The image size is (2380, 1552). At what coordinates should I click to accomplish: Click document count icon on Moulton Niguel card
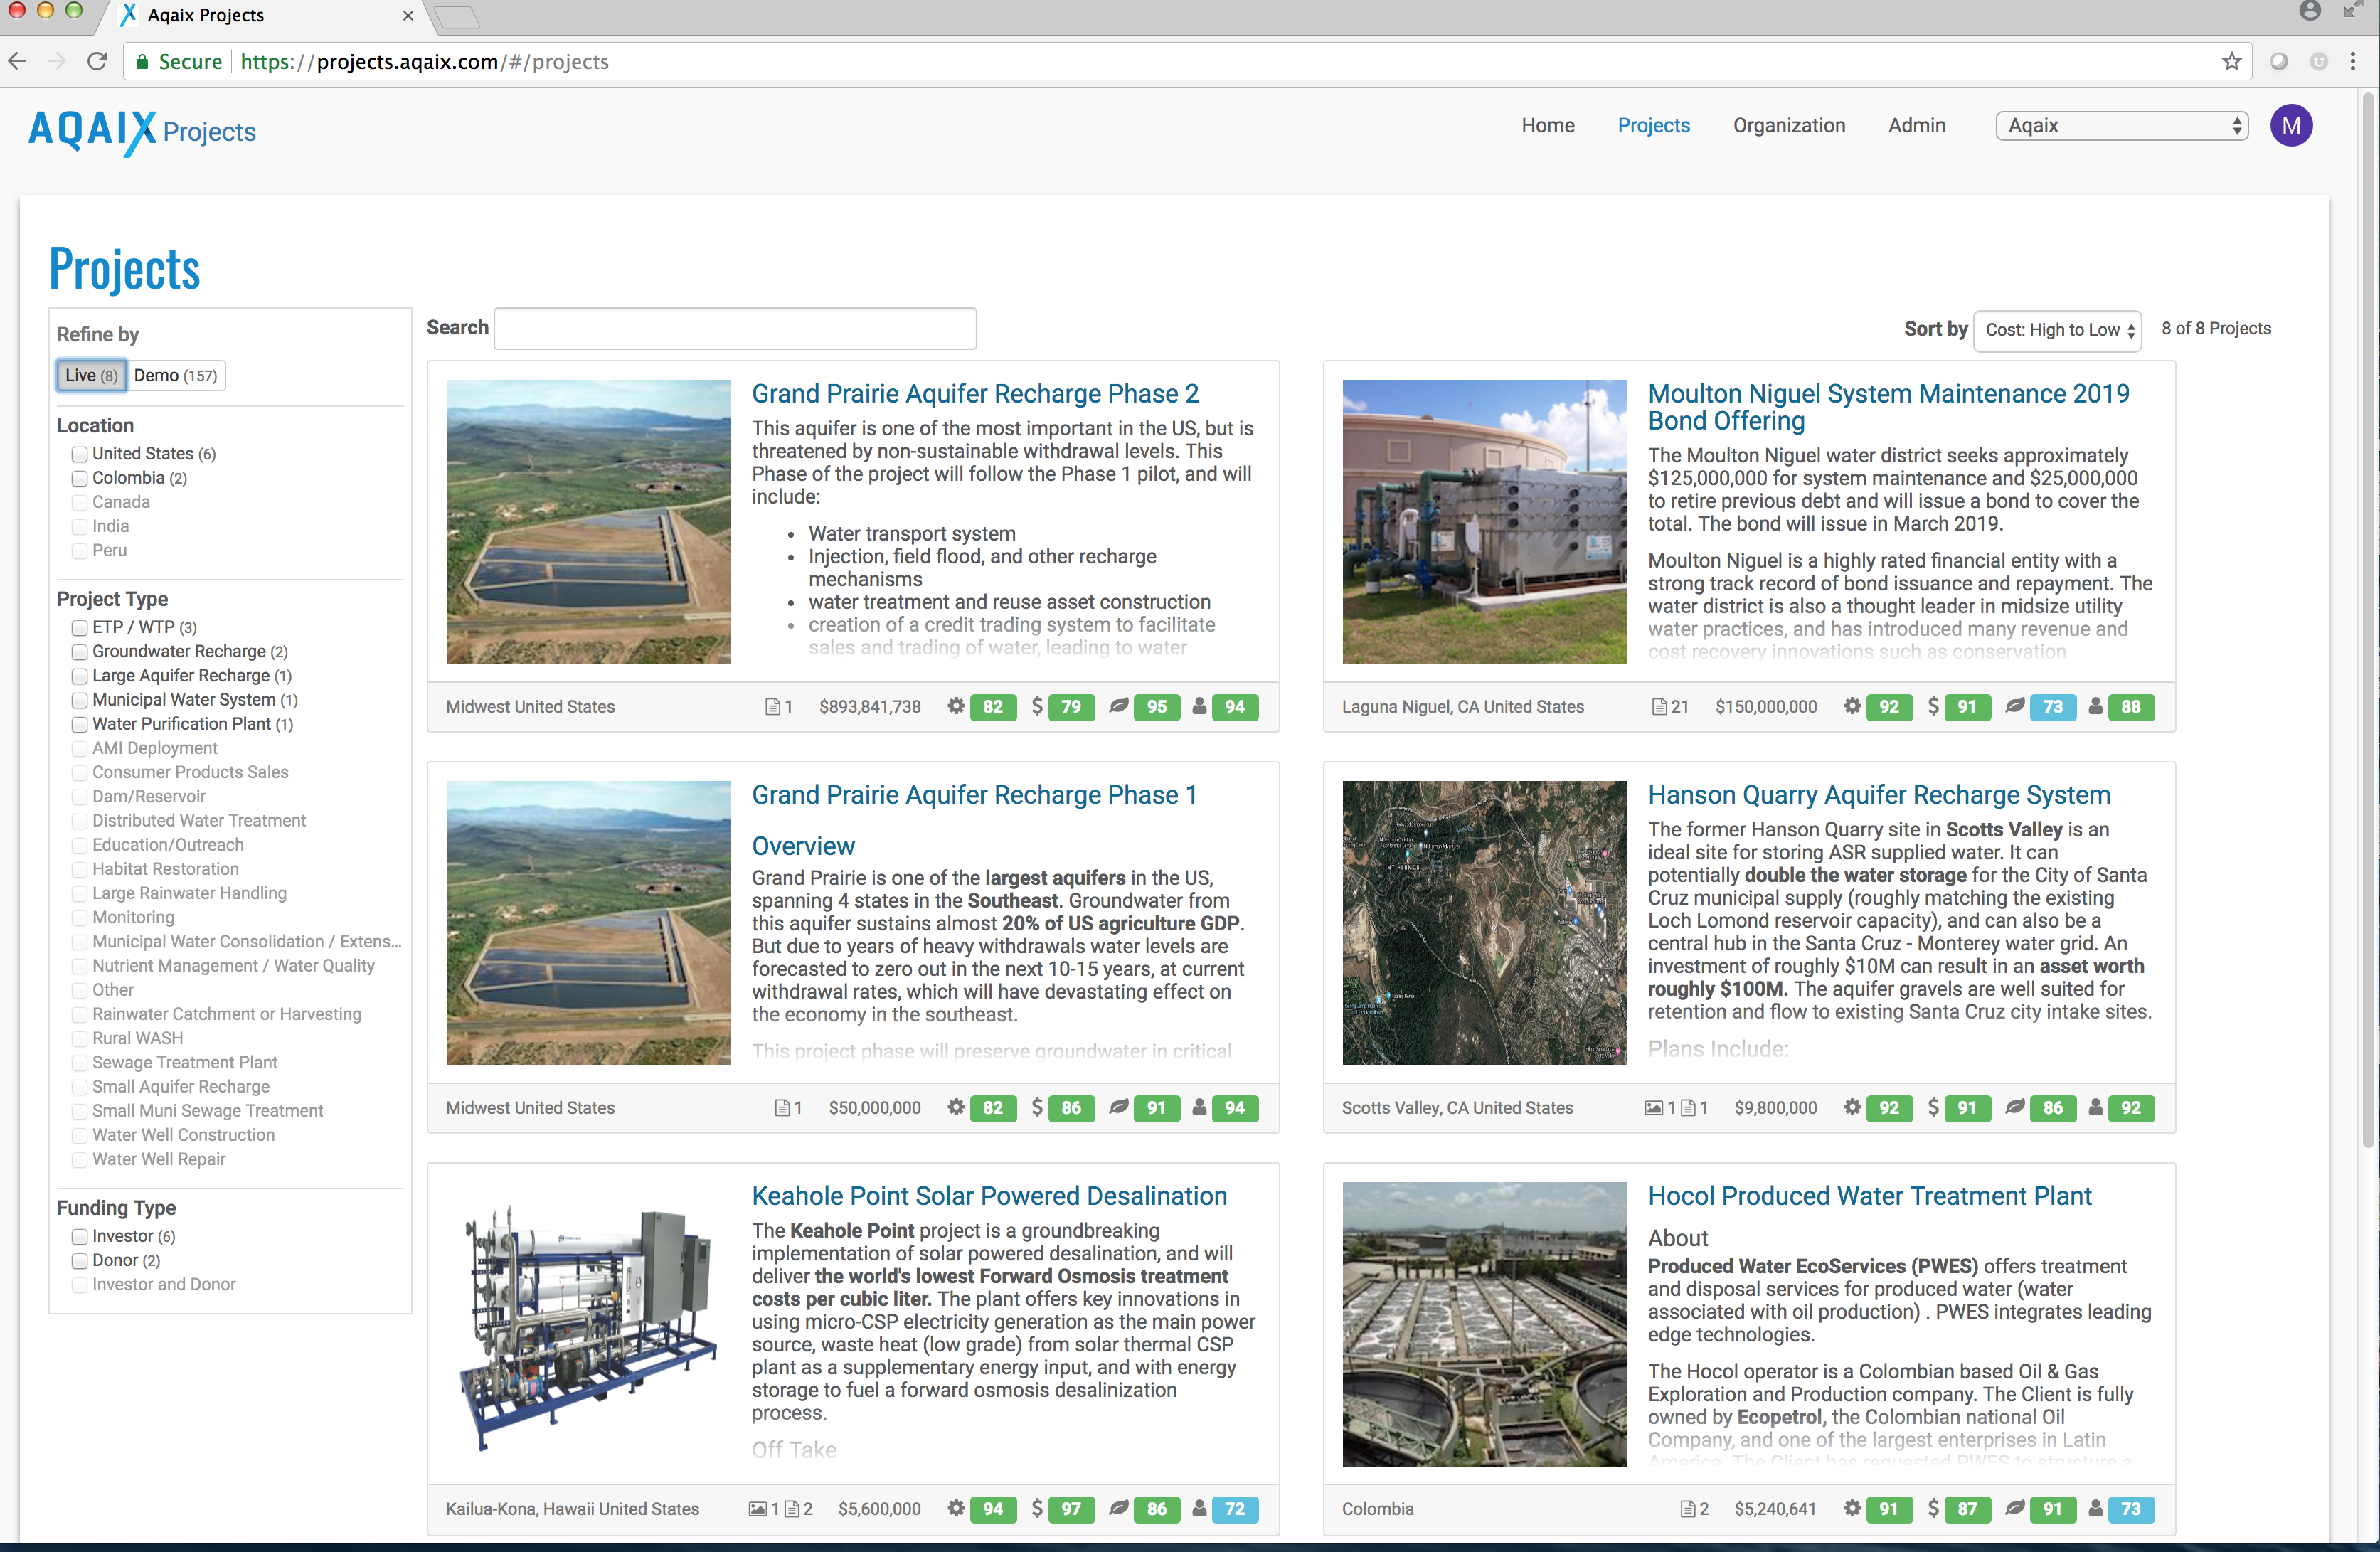click(1659, 707)
